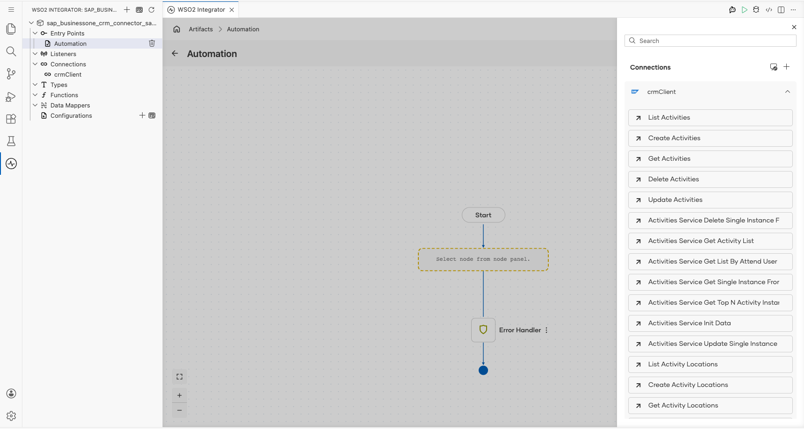
Task: Navigate to Artifacts breadcrumb
Action: [x=201, y=29]
